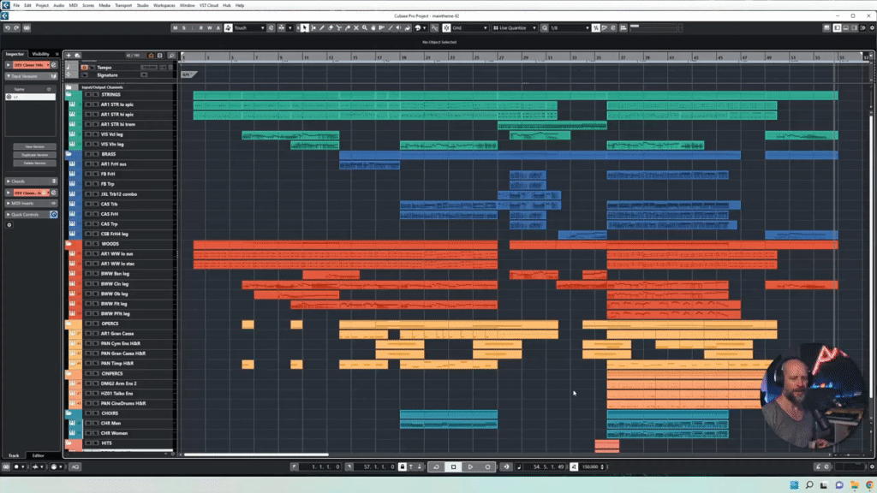
Task: Open the Grid snap type dropdown
Action: [x=469, y=28]
